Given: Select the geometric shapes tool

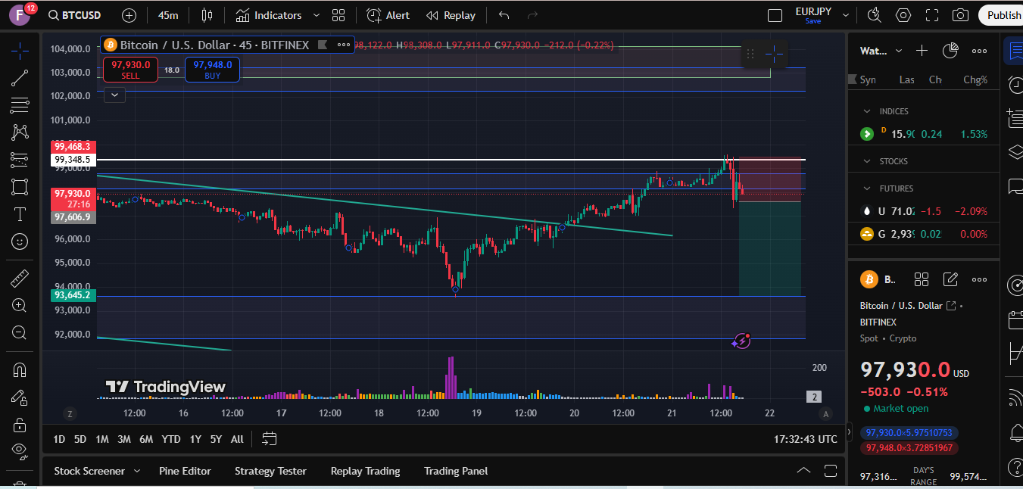Looking at the screenshot, I should tap(20, 187).
